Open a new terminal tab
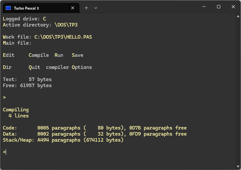The width and height of the screenshot is (241, 170). tap(86, 8)
